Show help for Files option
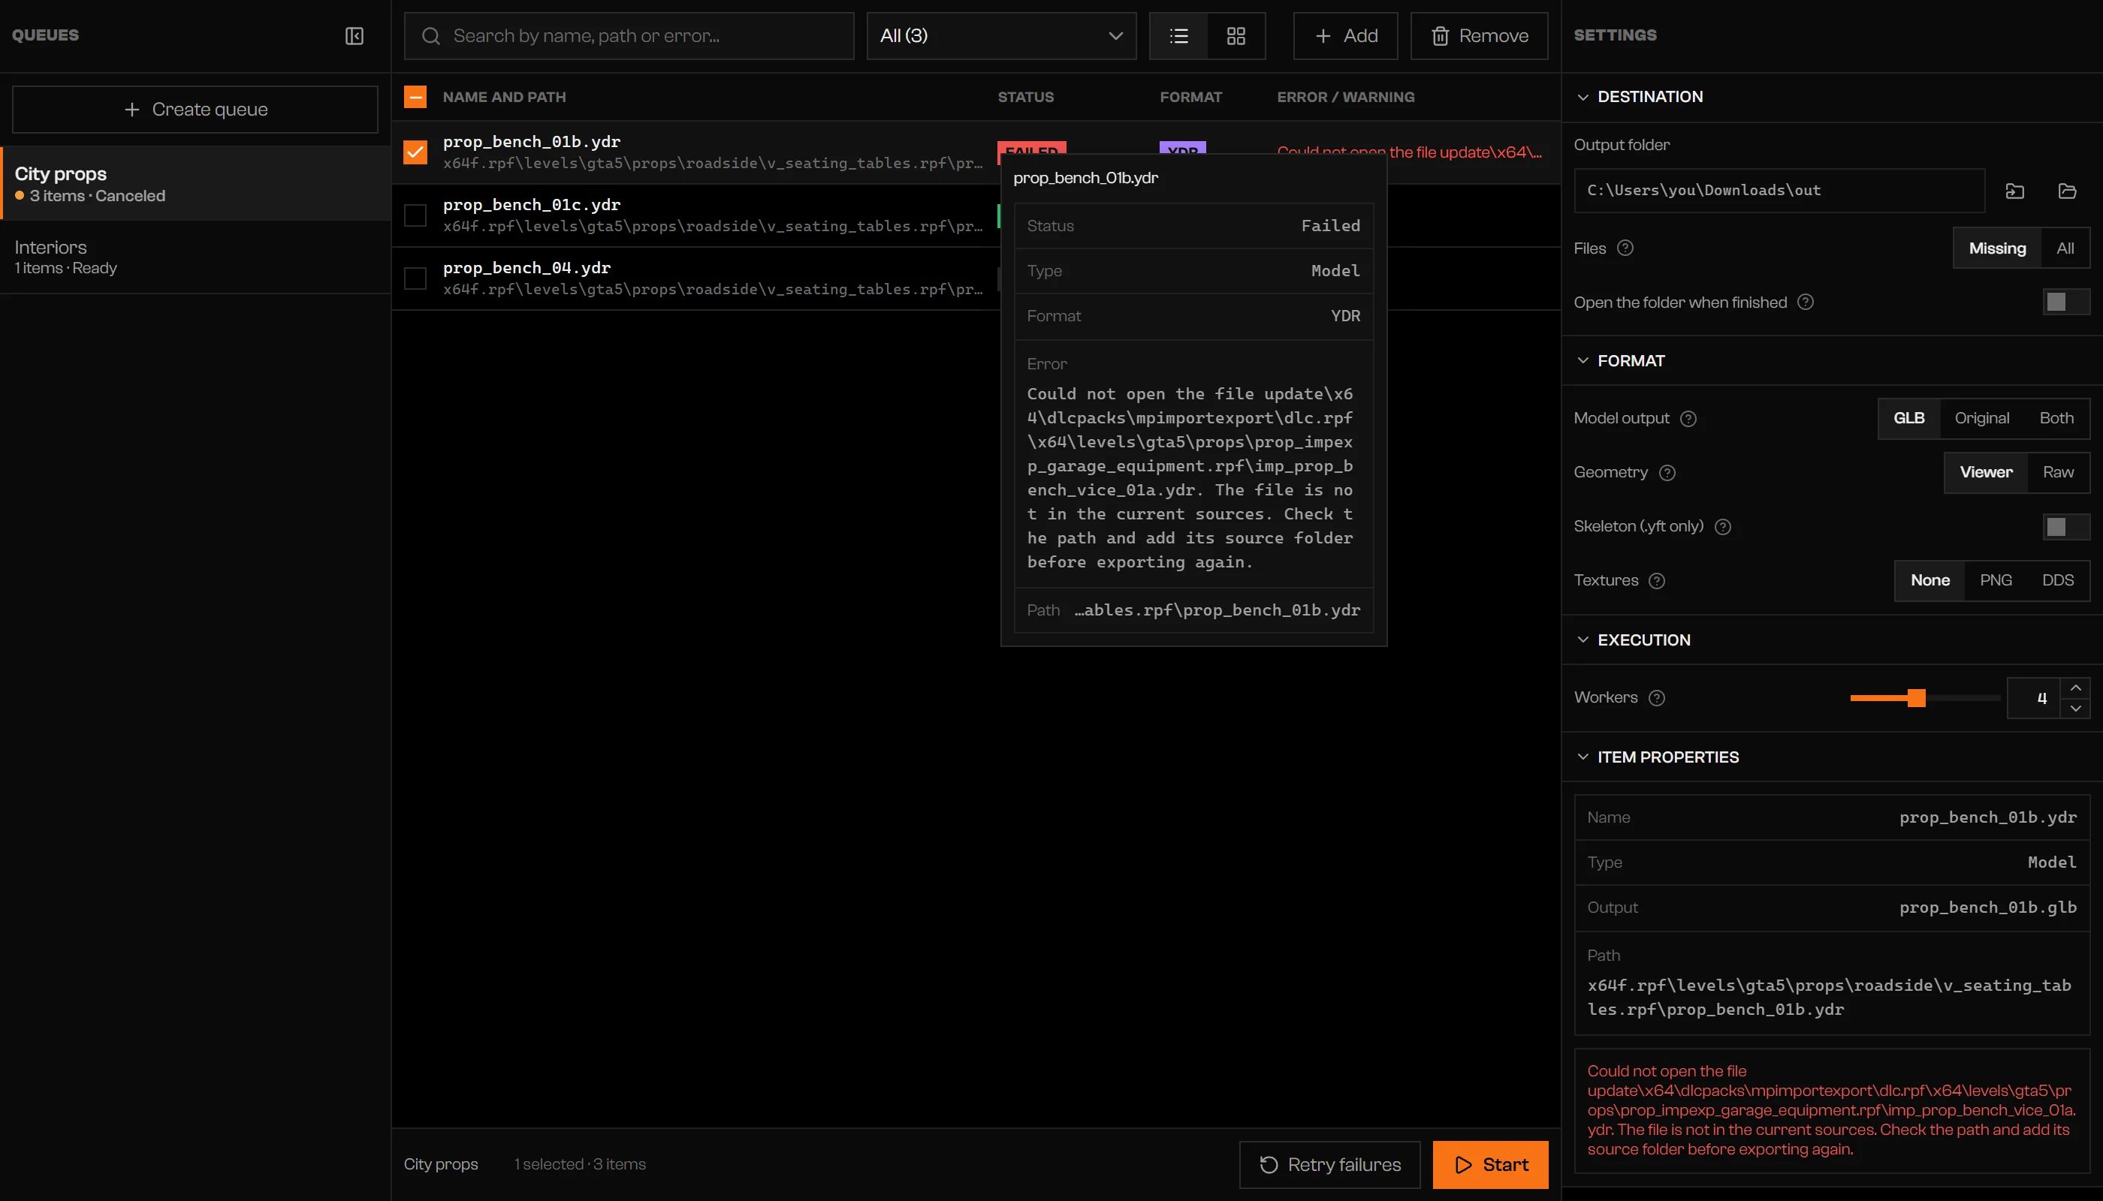 pyautogui.click(x=1625, y=248)
